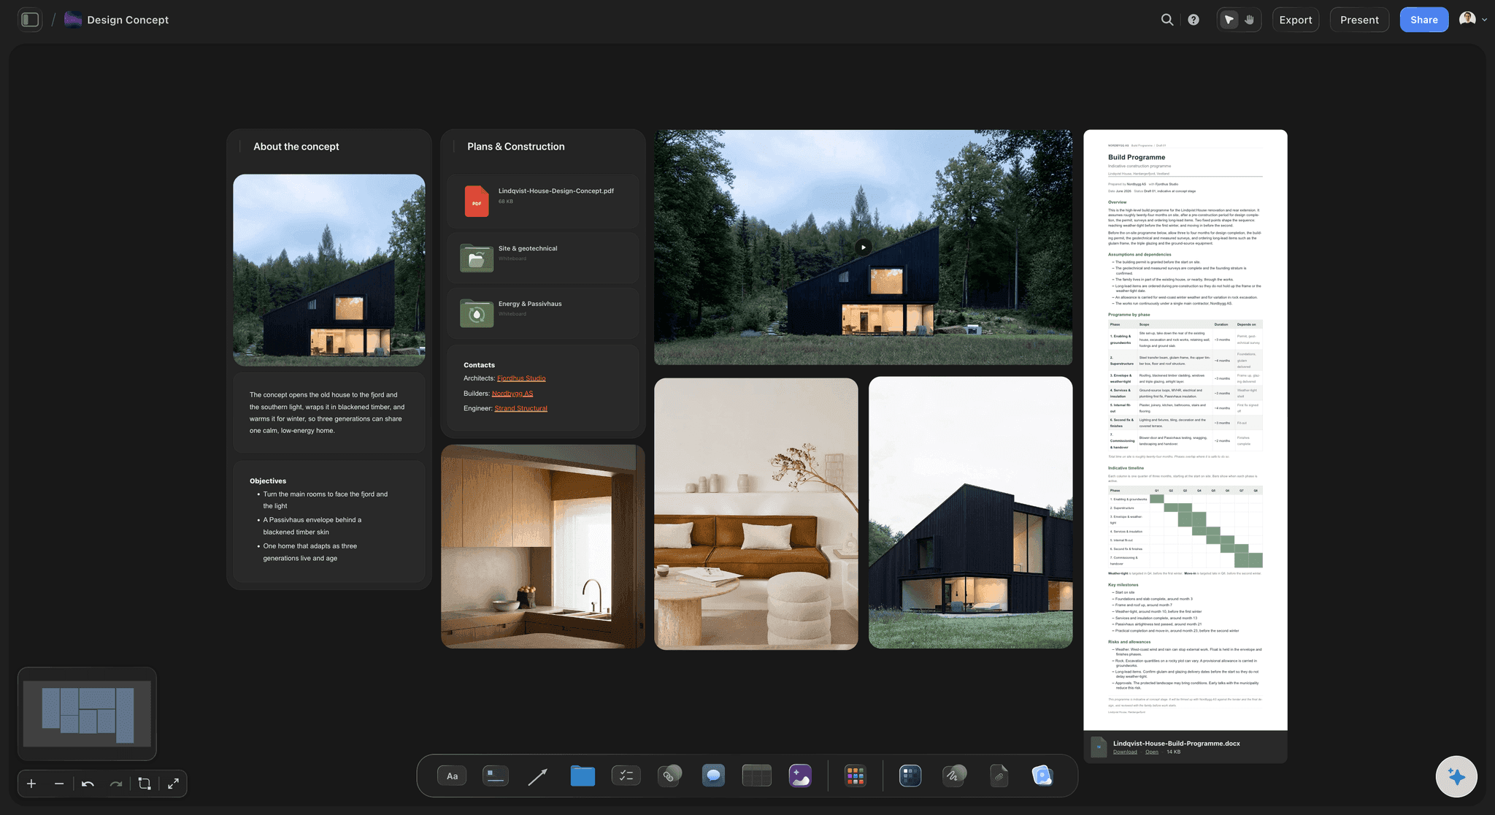Image resolution: width=1495 pixels, height=815 pixels.
Task: Attach a file with paperclip tool
Action: click(x=999, y=776)
